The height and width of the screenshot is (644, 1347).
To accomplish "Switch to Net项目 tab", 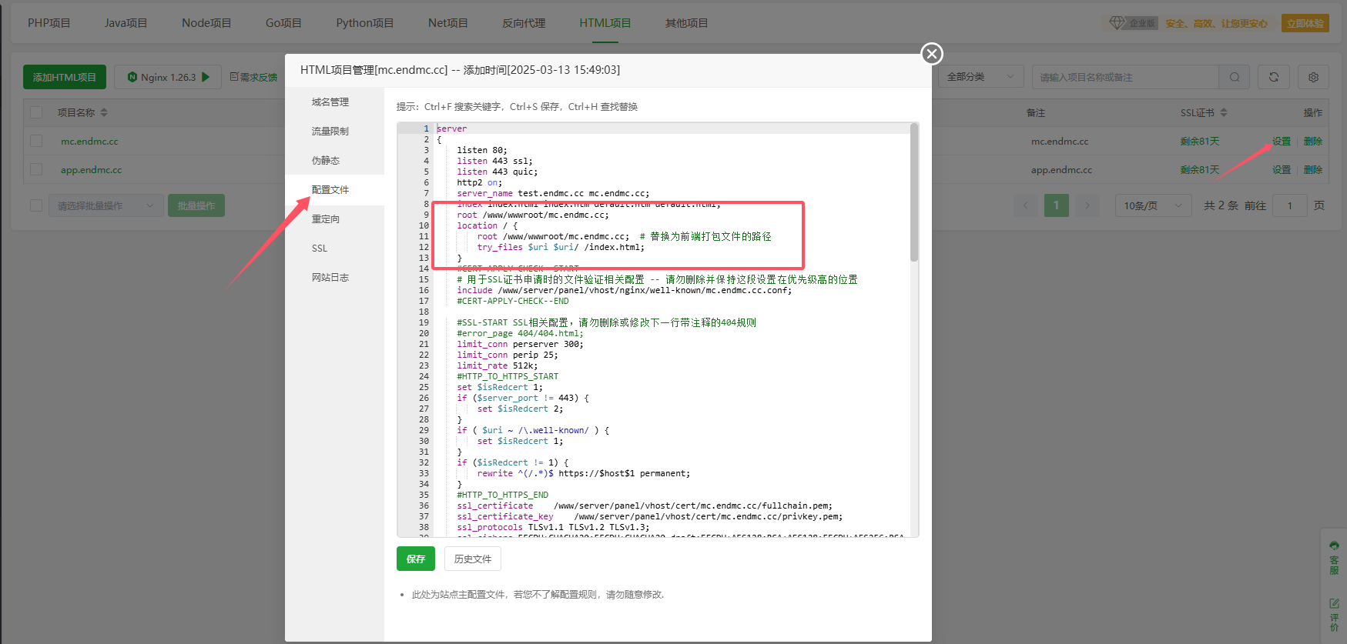I will tap(447, 23).
